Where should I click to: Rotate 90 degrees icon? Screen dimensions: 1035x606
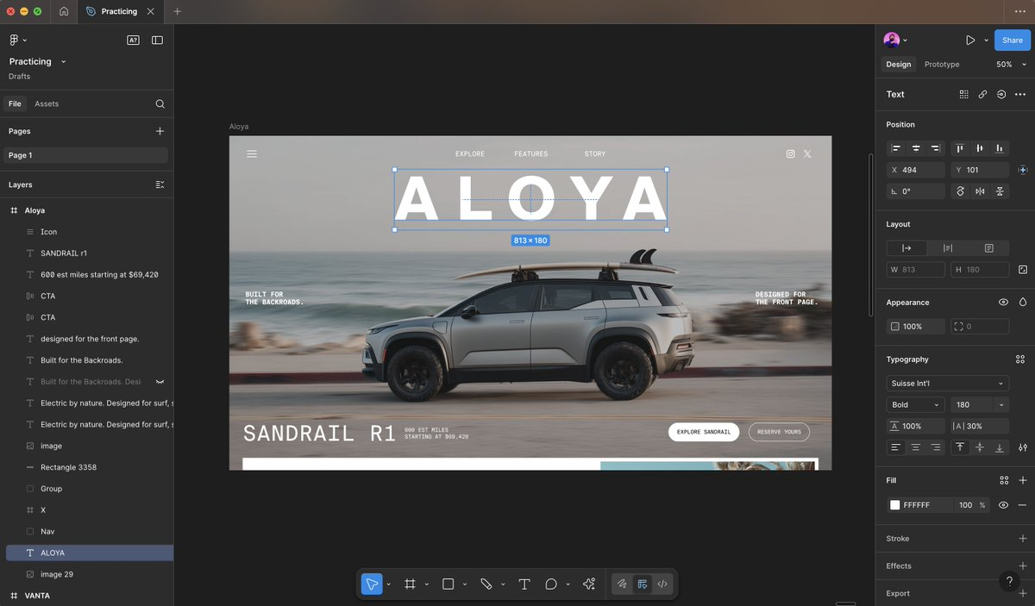tap(960, 191)
